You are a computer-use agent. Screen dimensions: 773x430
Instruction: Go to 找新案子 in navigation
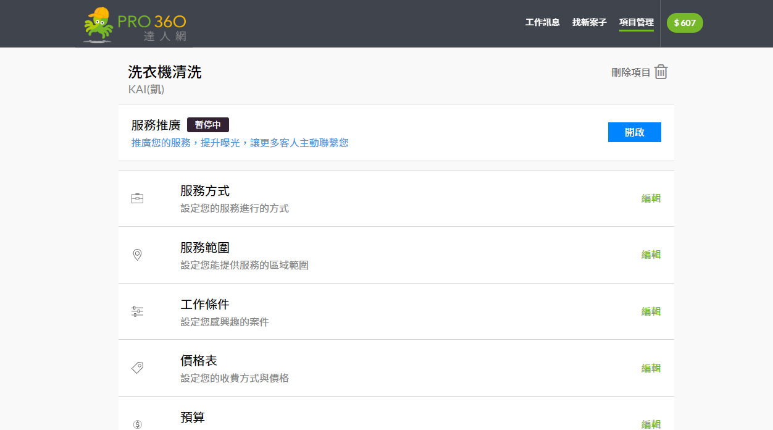point(589,23)
